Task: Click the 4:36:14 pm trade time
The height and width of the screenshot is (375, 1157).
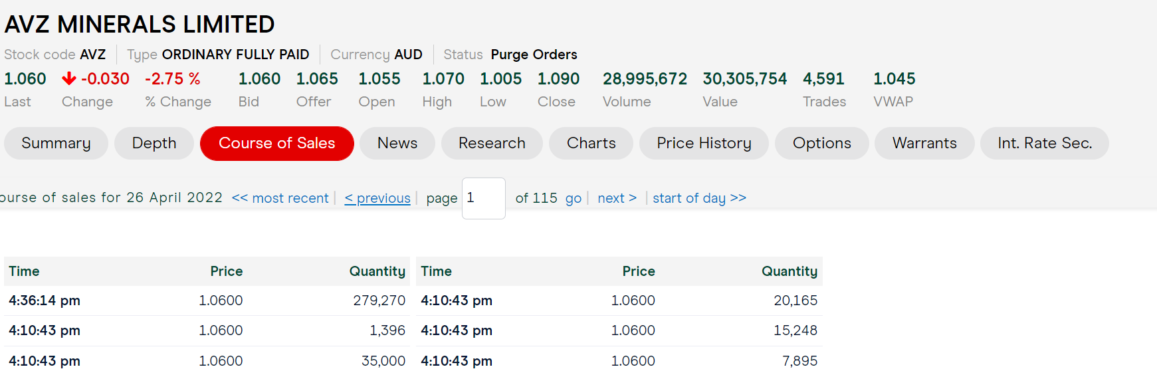Action: 45,301
